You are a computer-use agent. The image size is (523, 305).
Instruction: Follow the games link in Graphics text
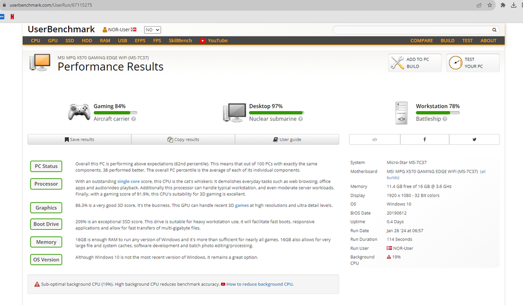click(242, 206)
